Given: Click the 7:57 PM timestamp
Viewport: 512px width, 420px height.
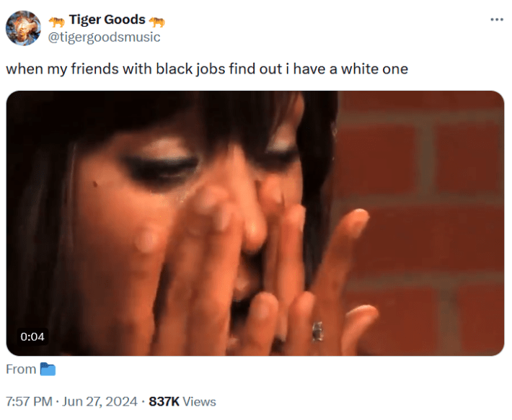Looking at the screenshot, I should [29, 401].
